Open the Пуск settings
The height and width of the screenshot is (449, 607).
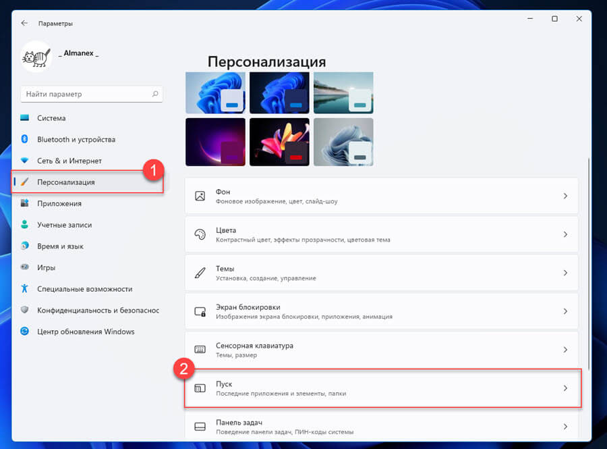[382, 388]
